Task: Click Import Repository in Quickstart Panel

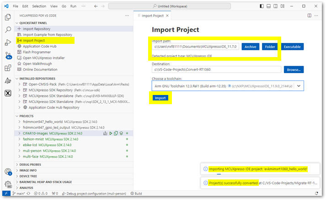Action: (74, 29)
